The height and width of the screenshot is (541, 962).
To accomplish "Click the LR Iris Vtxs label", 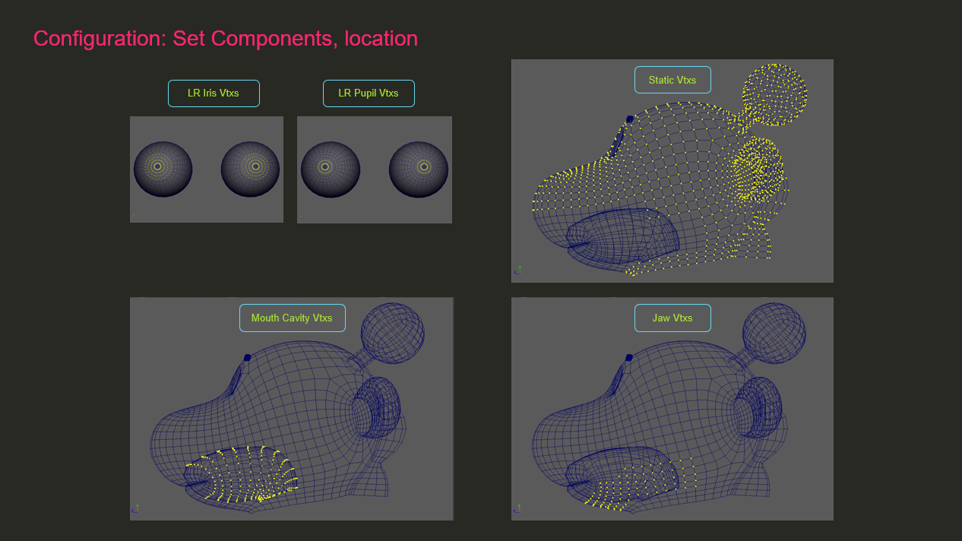I will (x=214, y=93).
